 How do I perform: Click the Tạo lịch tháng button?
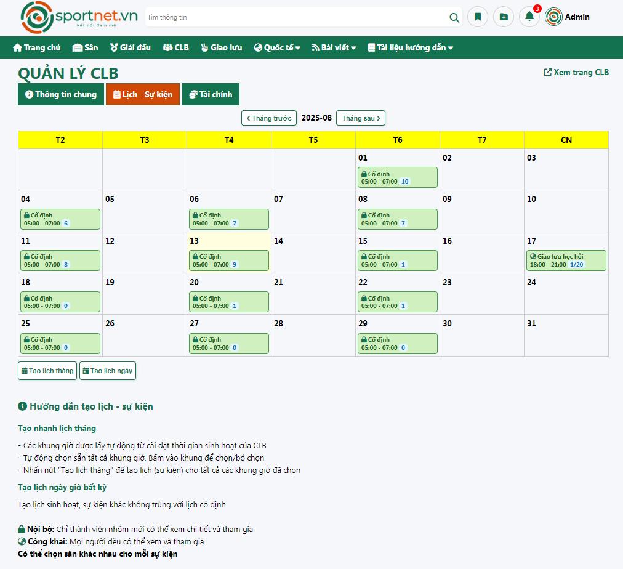click(x=47, y=371)
